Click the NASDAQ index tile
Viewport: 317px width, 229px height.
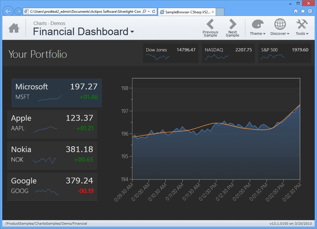pyautogui.click(x=228, y=53)
